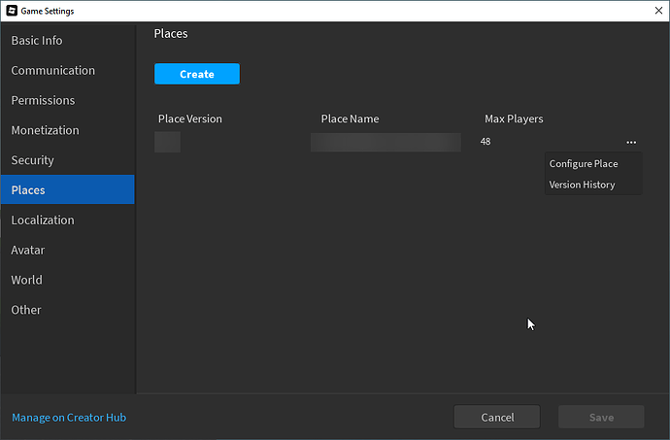The height and width of the screenshot is (440, 670).
Task: Close the Game Settings window
Action: (x=647, y=11)
